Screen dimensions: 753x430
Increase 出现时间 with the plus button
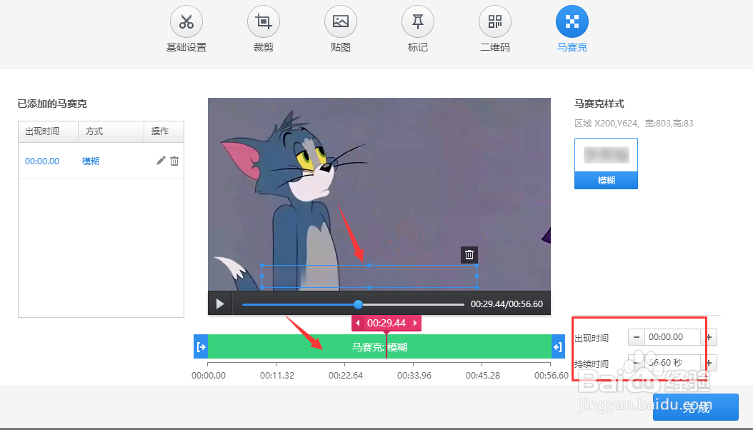[x=709, y=337]
